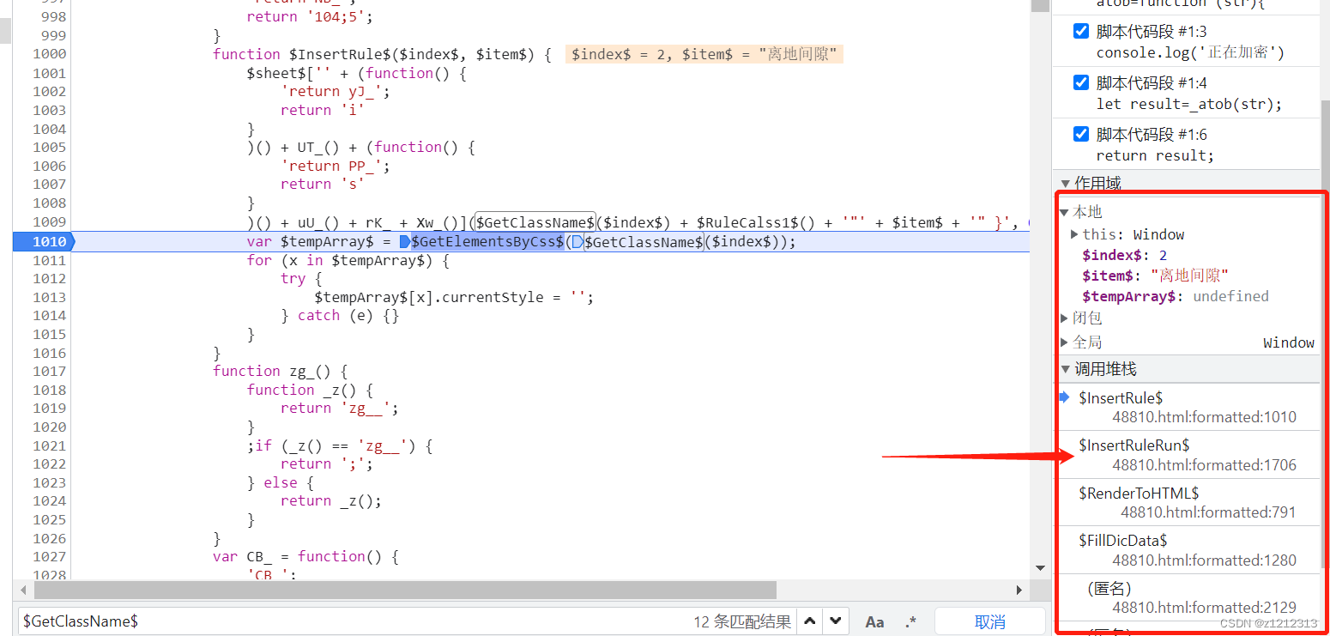Uncheck breakpoint 脚本代码段 #1:3
1330x636 pixels.
[1081, 32]
